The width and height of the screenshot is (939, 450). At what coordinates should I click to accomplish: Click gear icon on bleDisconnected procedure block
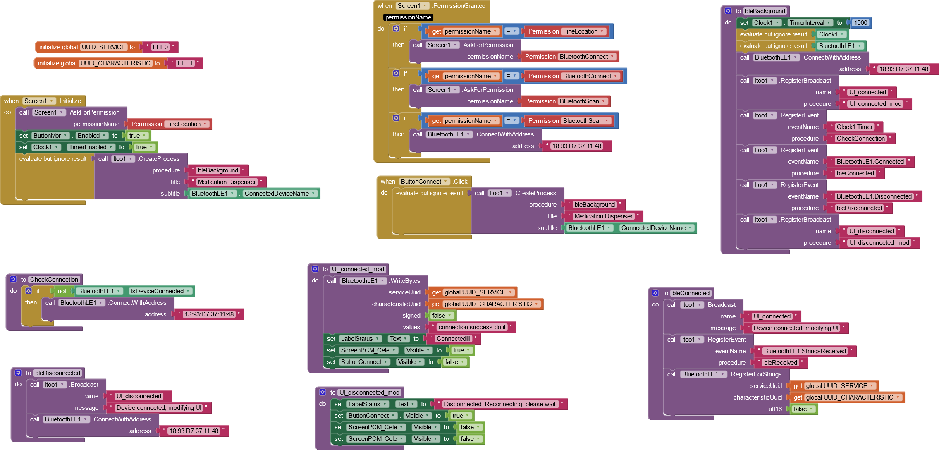pyautogui.click(x=18, y=373)
